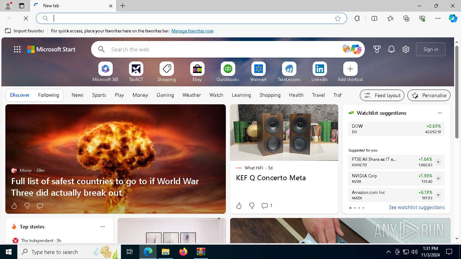Click the Personalise button
This screenshot has height=259, width=461.
(429, 95)
